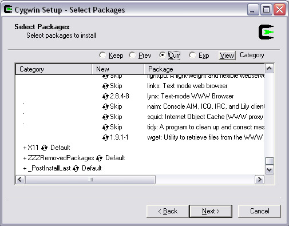Select the wget utility description

point(205,137)
